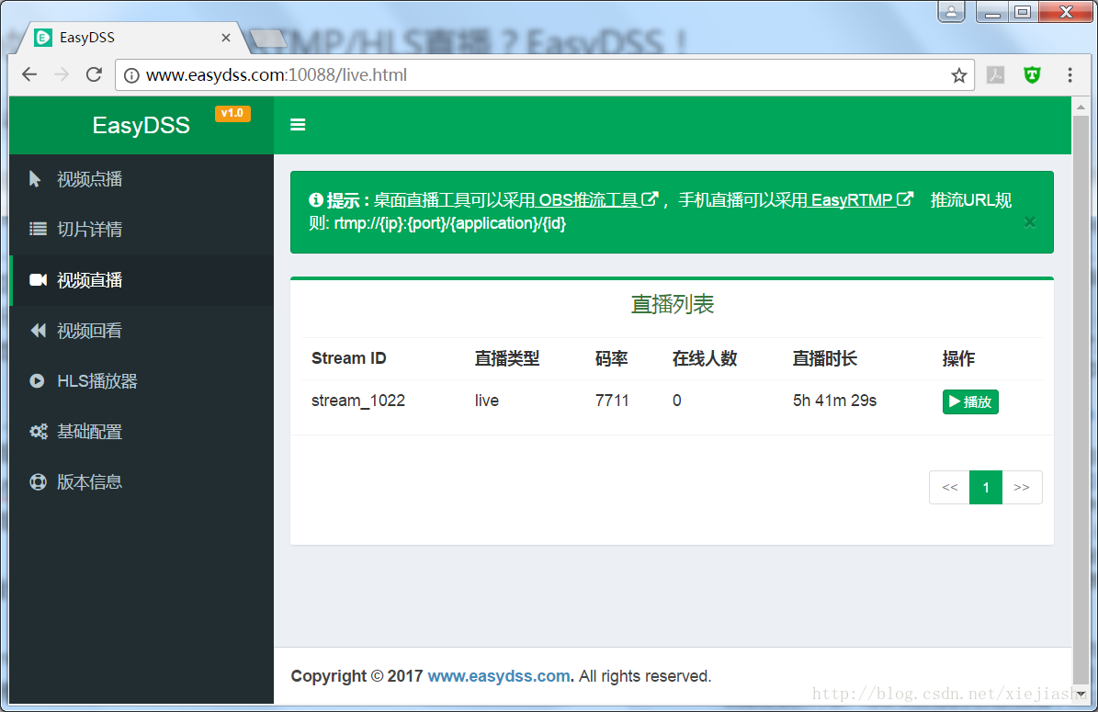Click the scrollbar down arrow
This screenshot has height=712, width=1098.
tap(1081, 694)
